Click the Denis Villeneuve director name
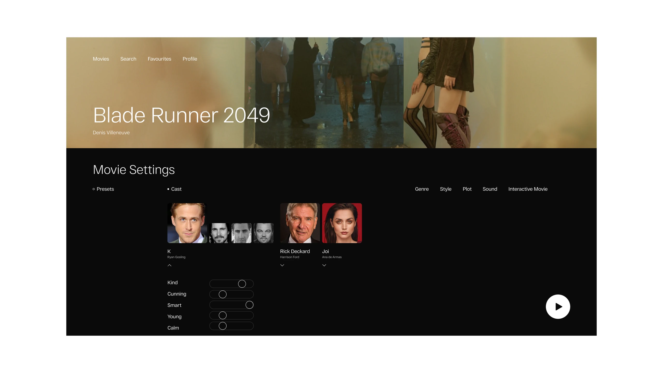Screen dimensions: 663x373 tap(111, 133)
